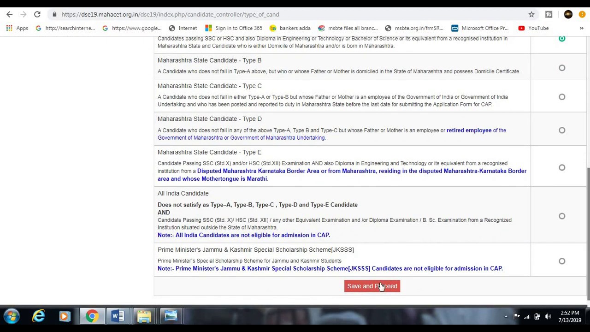Select Maharashtra State Candidate Type E radio
This screenshot has height=332, width=590.
pos(562,167)
